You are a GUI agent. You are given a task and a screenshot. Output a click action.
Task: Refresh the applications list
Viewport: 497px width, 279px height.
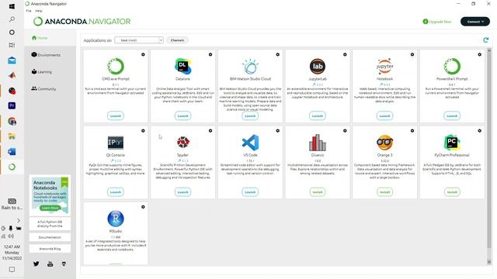click(x=485, y=40)
